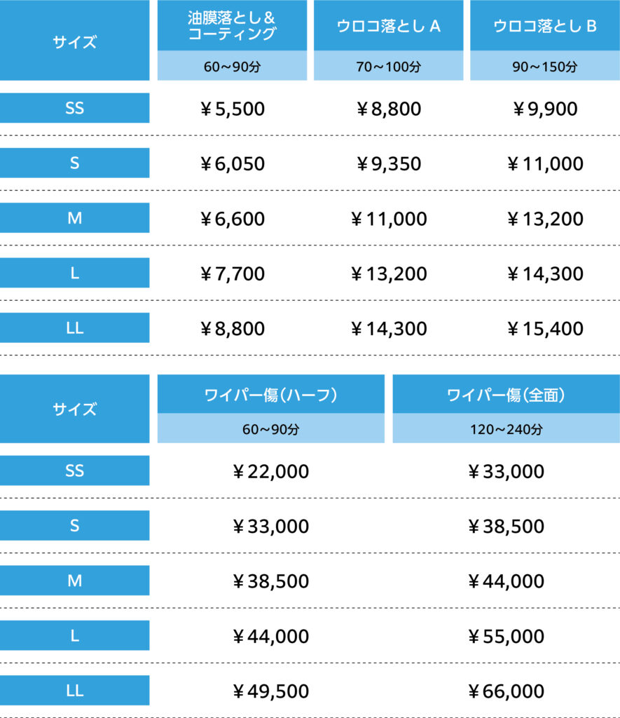This screenshot has height=718, width=620.
Task: Click the 油膜落とし＆コーティング column header
Action: tap(232, 26)
